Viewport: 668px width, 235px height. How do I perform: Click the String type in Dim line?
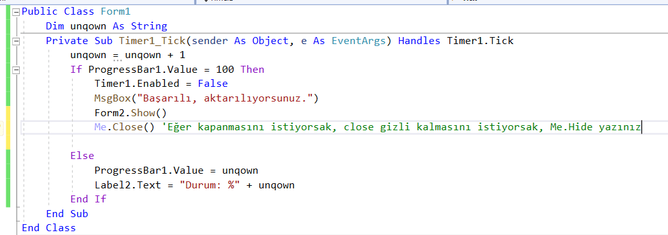point(149,26)
